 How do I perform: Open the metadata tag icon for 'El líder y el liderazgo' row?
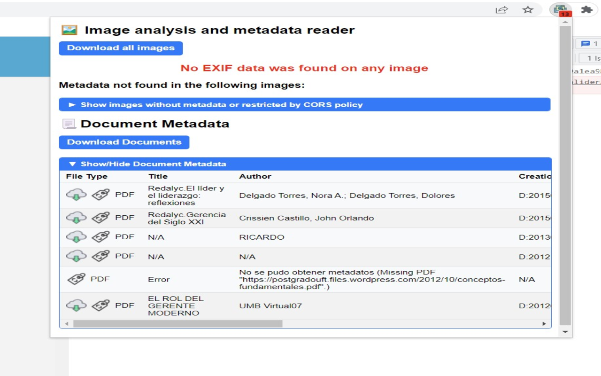(x=100, y=194)
